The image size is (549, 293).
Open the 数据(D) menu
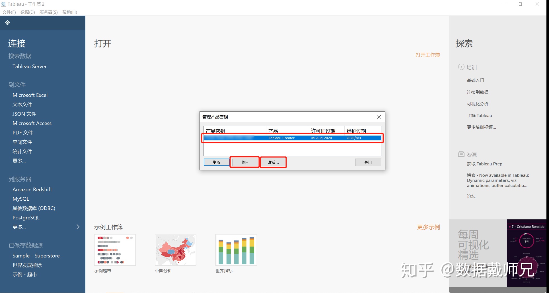coord(28,12)
